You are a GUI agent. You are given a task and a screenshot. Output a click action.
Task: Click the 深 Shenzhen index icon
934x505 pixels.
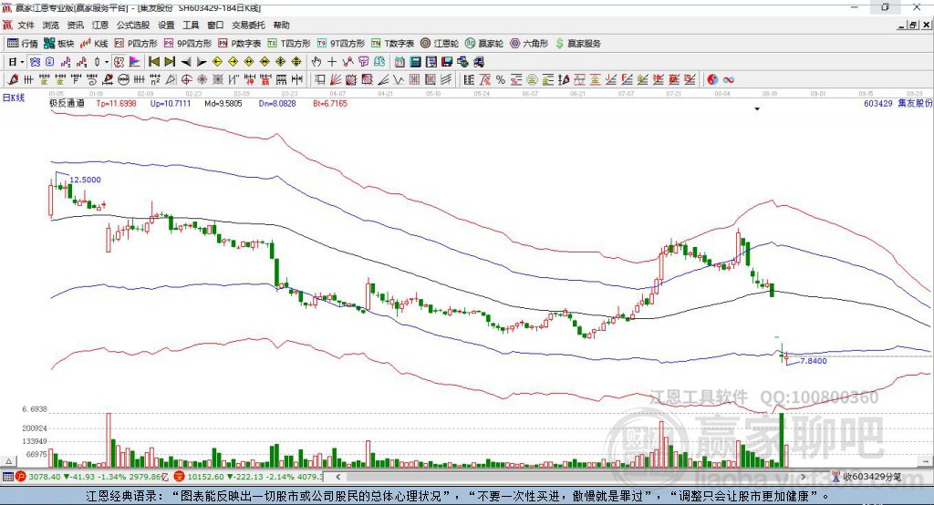180,477
